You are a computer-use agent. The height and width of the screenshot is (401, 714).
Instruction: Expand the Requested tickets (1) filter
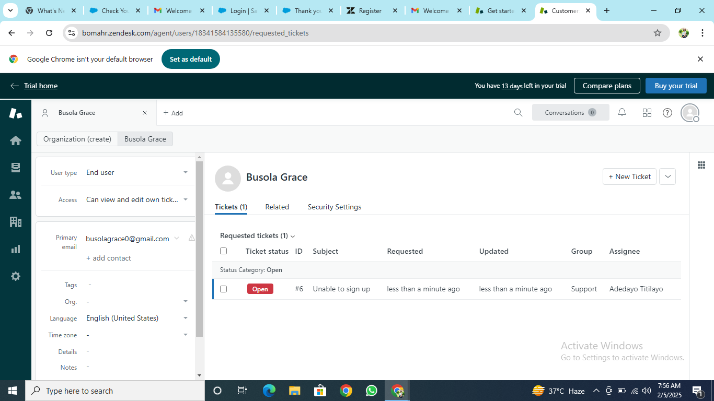click(x=258, y=236)
